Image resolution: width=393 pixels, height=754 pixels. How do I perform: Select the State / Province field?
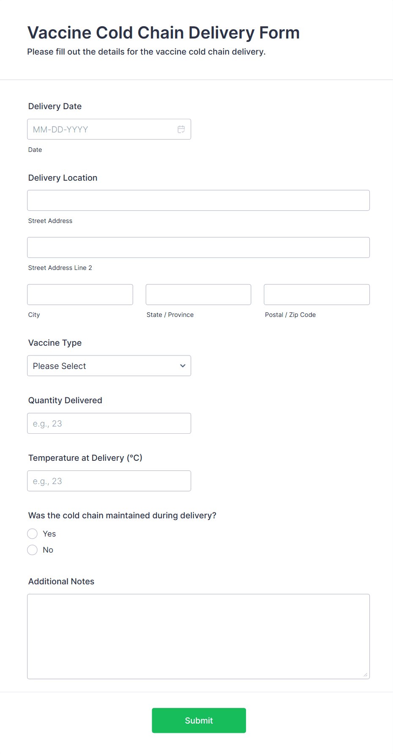[198, 294]
